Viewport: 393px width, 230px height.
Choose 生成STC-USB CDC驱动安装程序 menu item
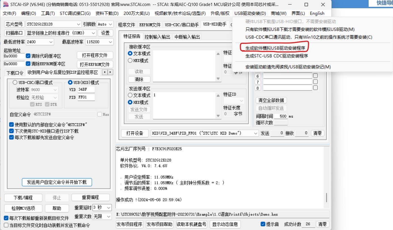click(x=277, y=56)
